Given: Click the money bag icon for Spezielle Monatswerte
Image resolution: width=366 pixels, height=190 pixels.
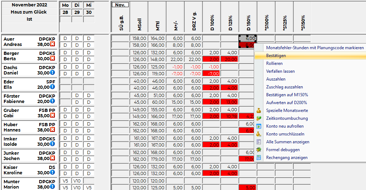Looking at the screenshot, I should point(259,111).
